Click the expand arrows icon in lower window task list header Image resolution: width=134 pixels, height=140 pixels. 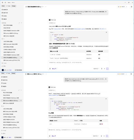coord(19,90)
